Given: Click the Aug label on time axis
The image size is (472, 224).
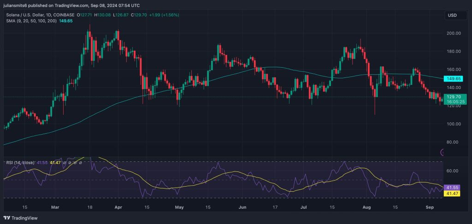Looking at the screenshot, I should [366, 207].
